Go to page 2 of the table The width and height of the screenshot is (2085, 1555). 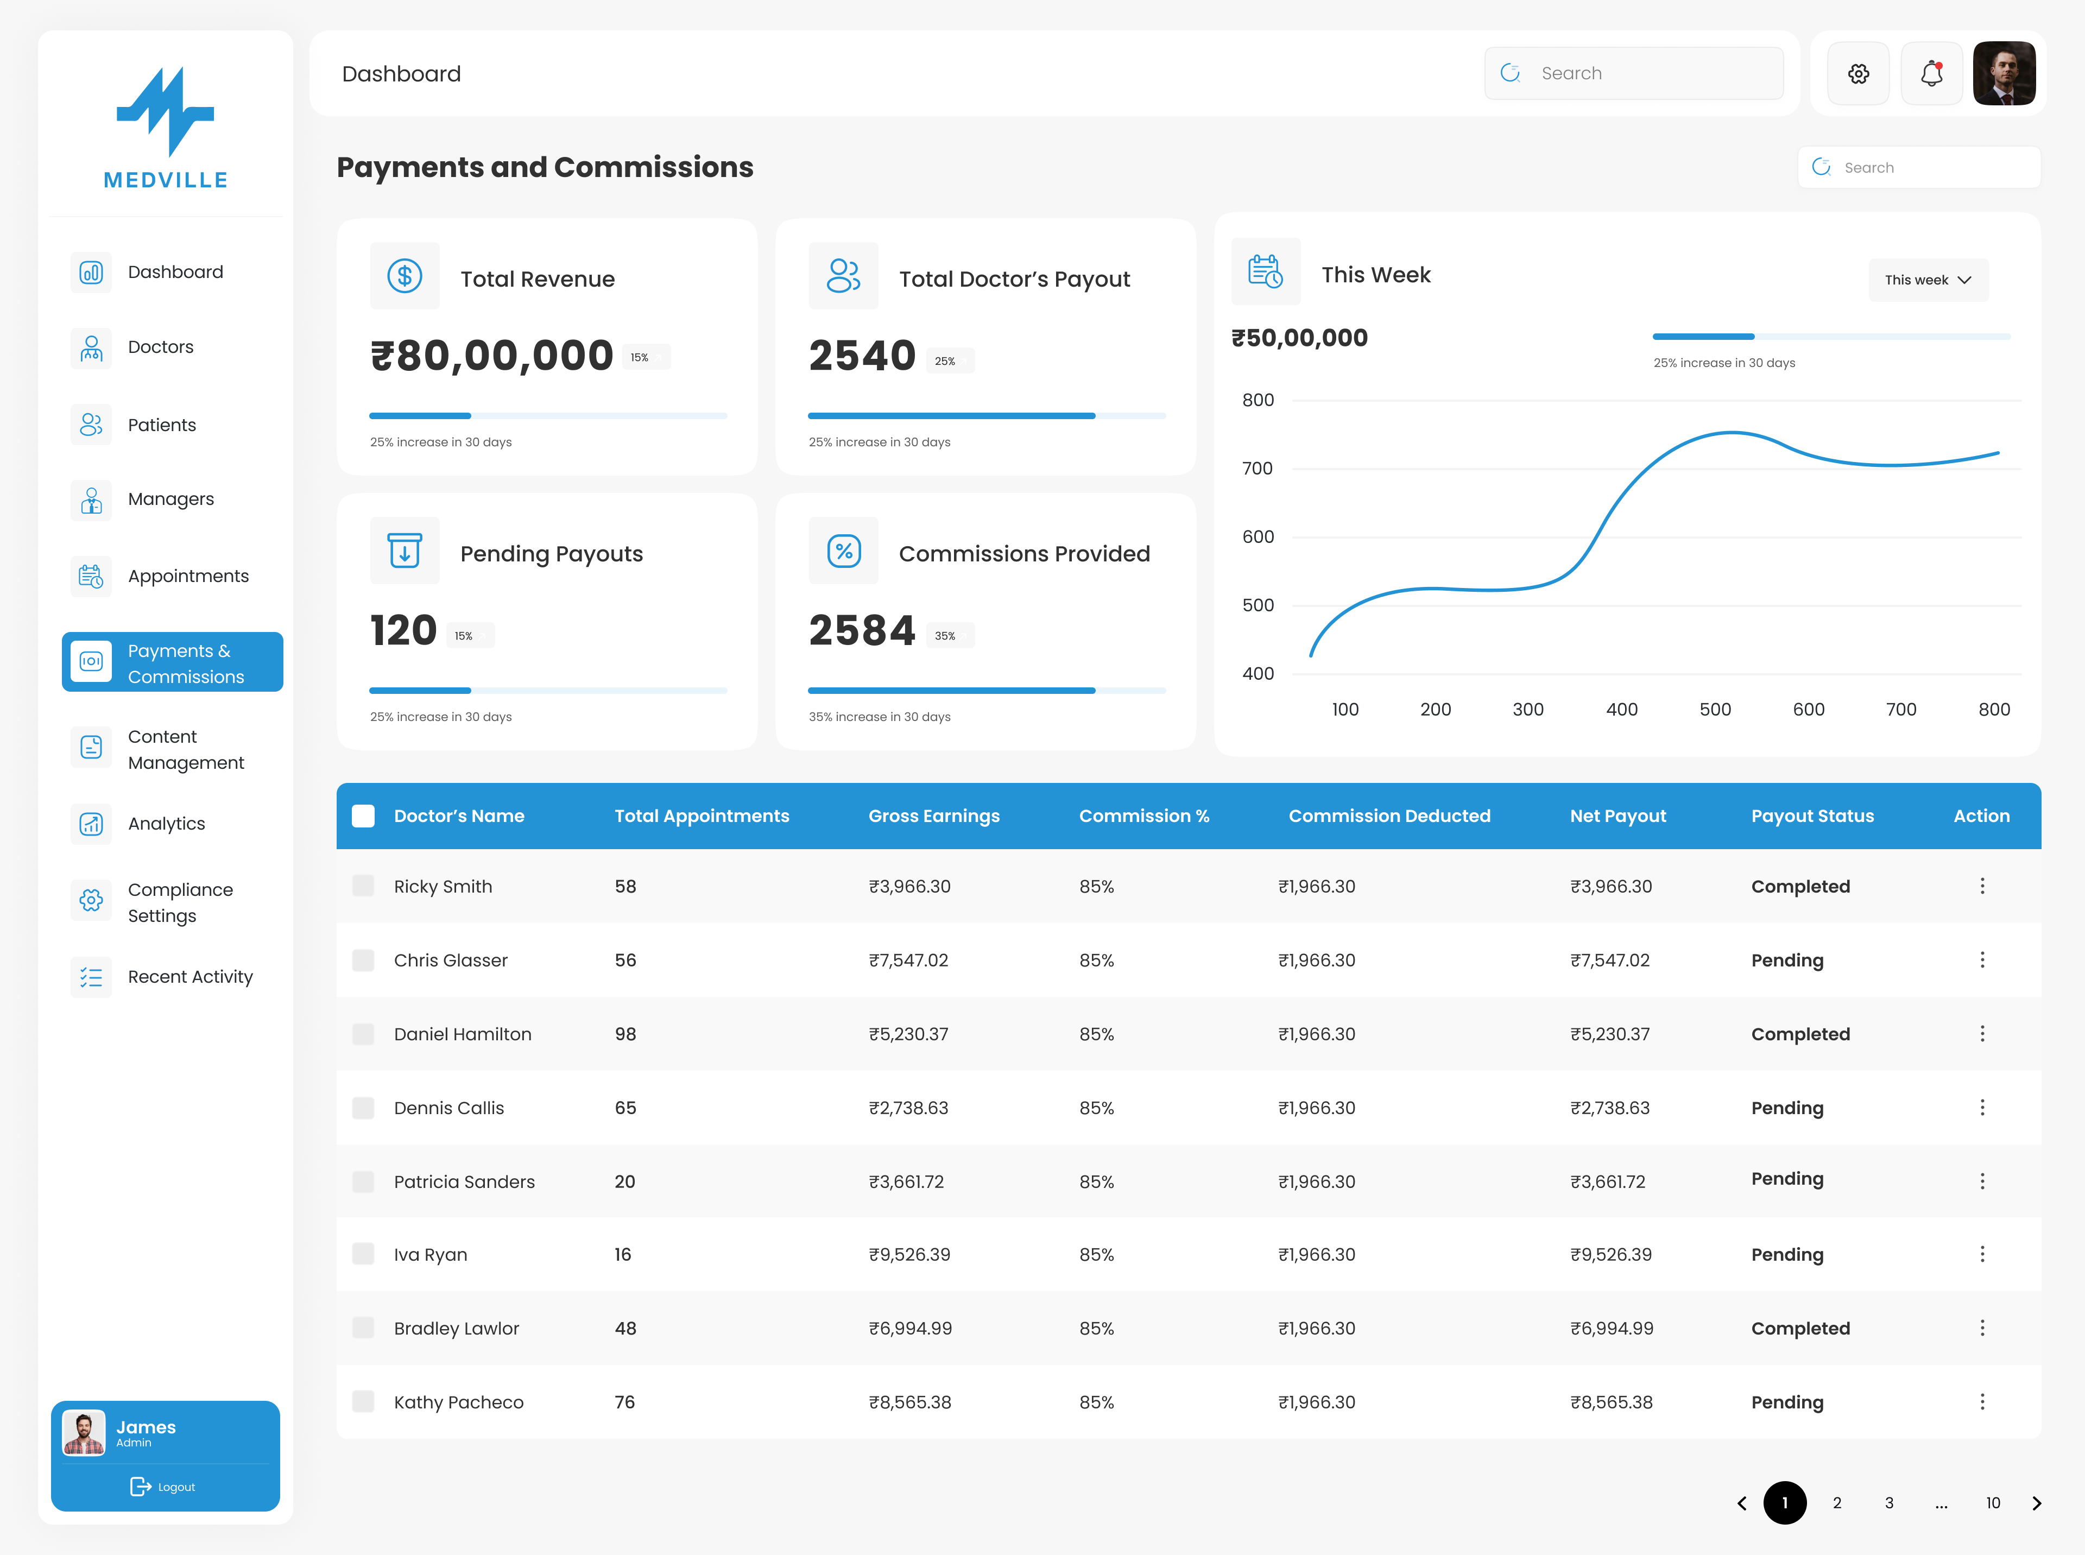tap(1836, 1503)
